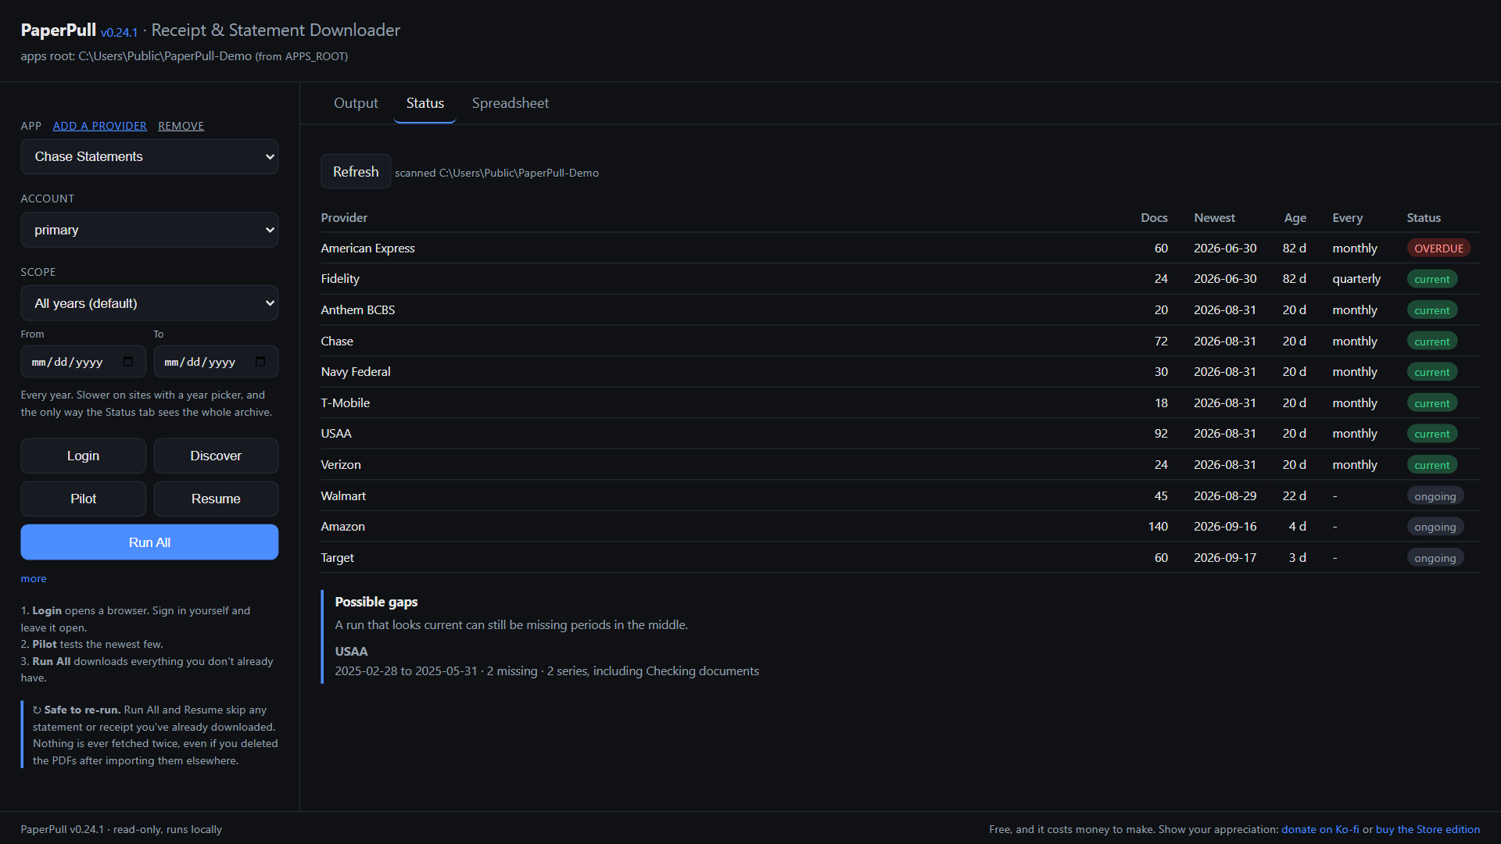Click the 2026-09-16 newest date for Amazon
The width and height of the screenshot is (1501, 844).
(x=1225, y=527)
